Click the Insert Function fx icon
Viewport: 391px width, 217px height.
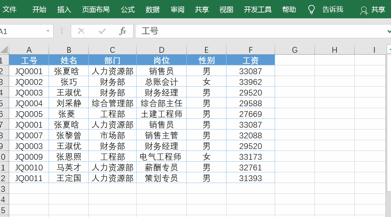(122, 31)
